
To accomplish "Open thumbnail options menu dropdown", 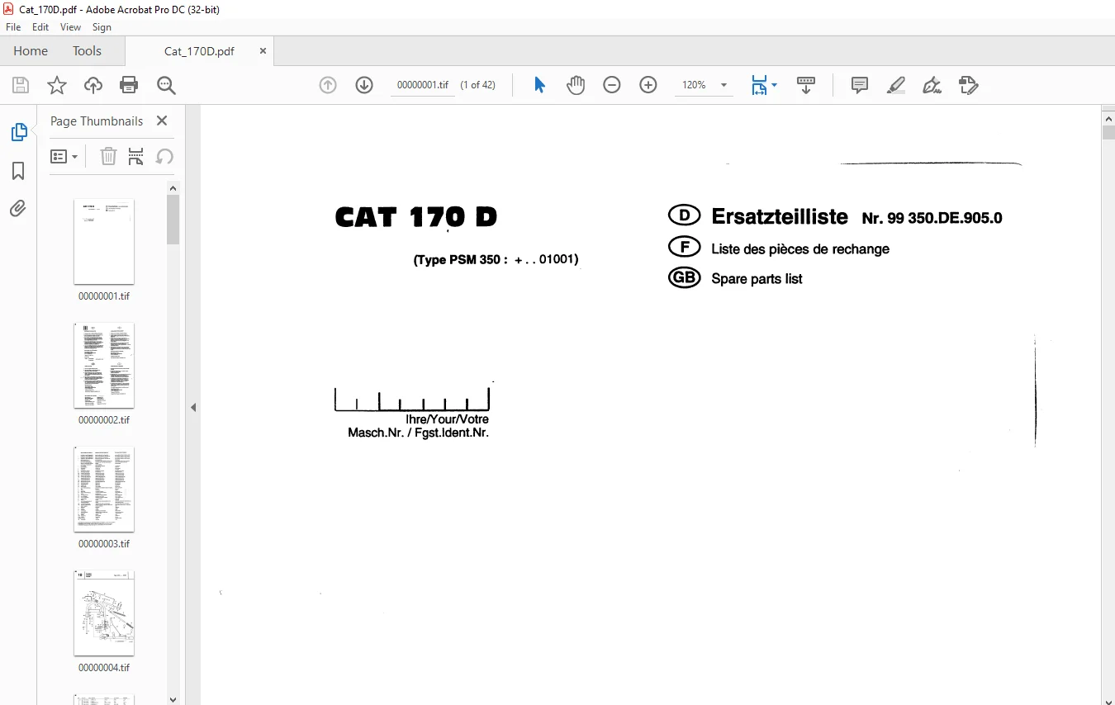I will (x=64, y=156).
